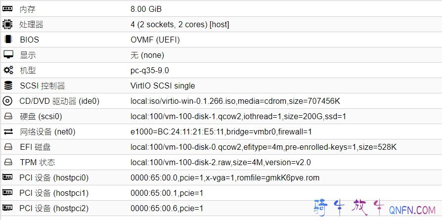Viewport: 442px width, 220px height.
Task: Click the BIOS chip icon
Action: (x=8, y=40)
